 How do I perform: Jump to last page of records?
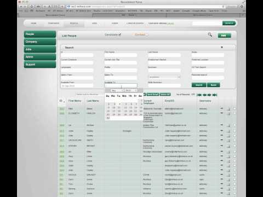click(x=215, y=95)
